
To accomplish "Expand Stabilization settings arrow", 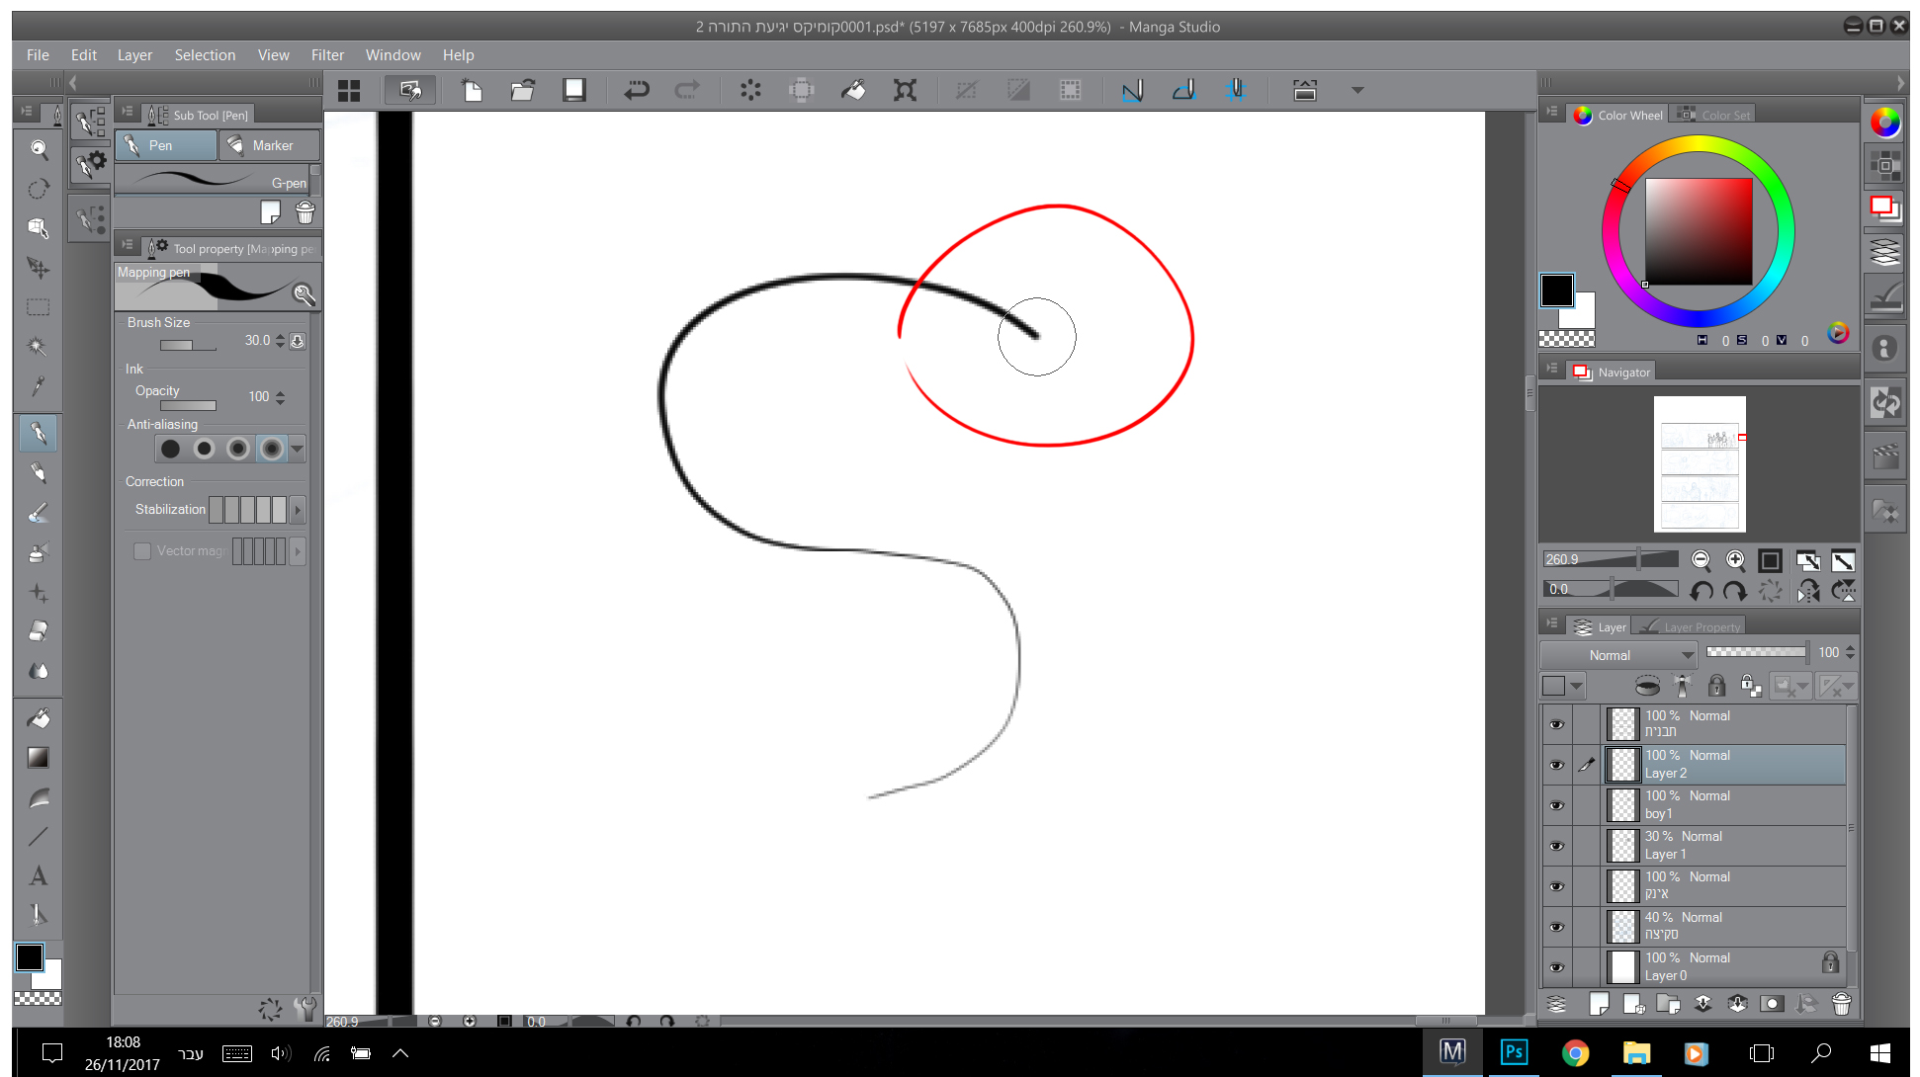I will [297, 510].
